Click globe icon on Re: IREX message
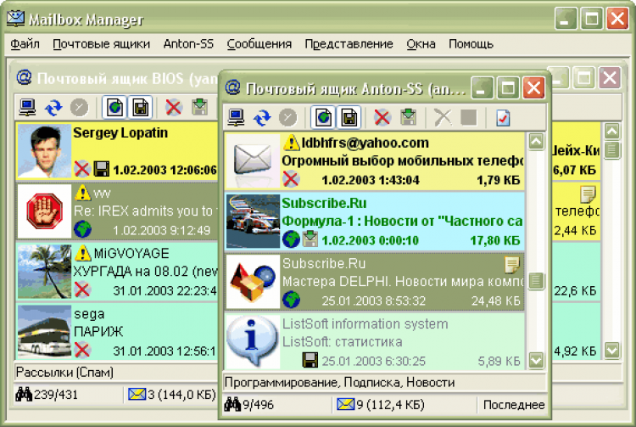This screenshot has width=636, height=427. [82, 229]
